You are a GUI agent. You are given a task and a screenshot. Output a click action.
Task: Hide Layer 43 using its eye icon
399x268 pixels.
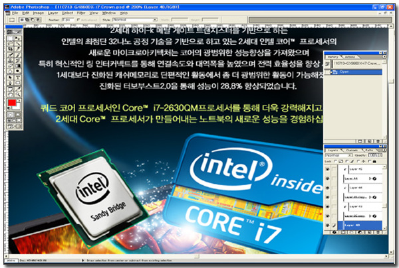pos(327,206)
